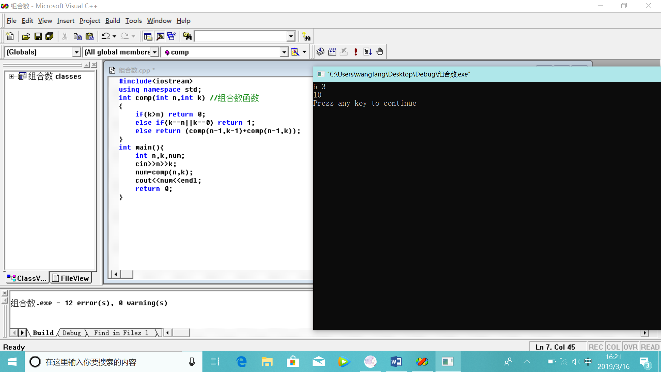The image size is (661, 372).
Task: Open the Find in Files 1 tab
Action: point(121,333)
